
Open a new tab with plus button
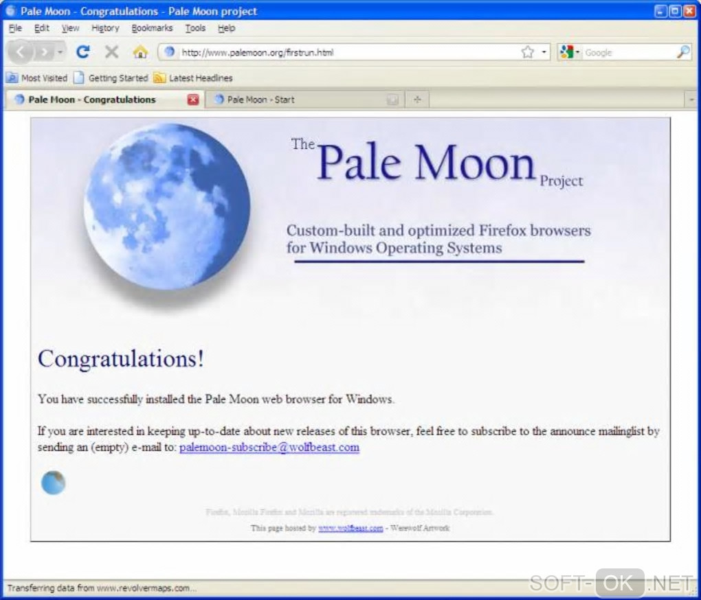tap(417, 100)
